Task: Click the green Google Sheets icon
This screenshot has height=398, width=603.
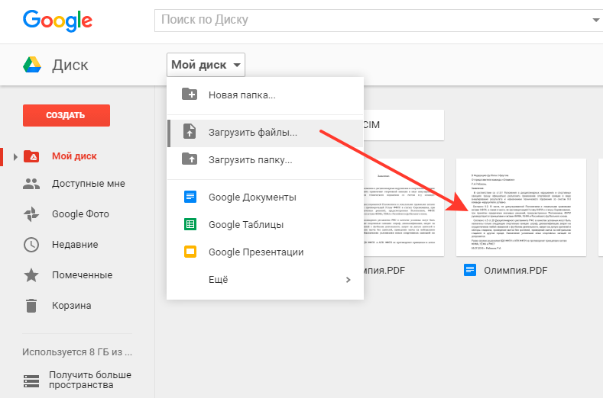Action: 190,224
